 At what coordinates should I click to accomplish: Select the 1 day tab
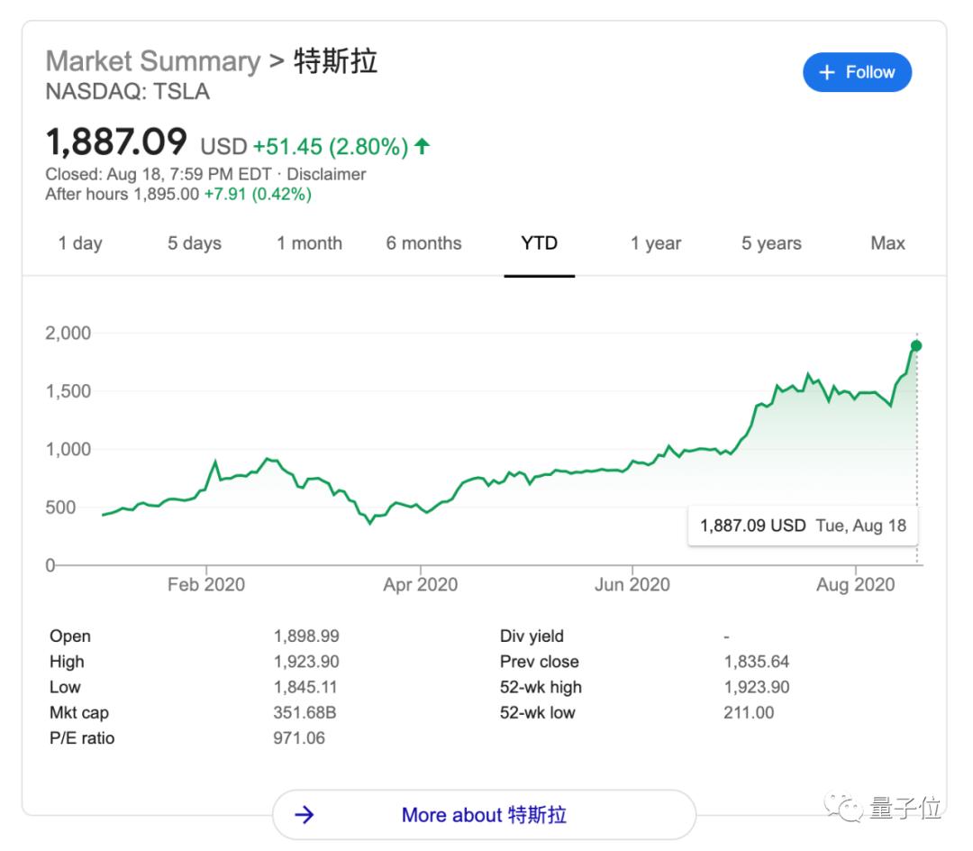point(80,243)
